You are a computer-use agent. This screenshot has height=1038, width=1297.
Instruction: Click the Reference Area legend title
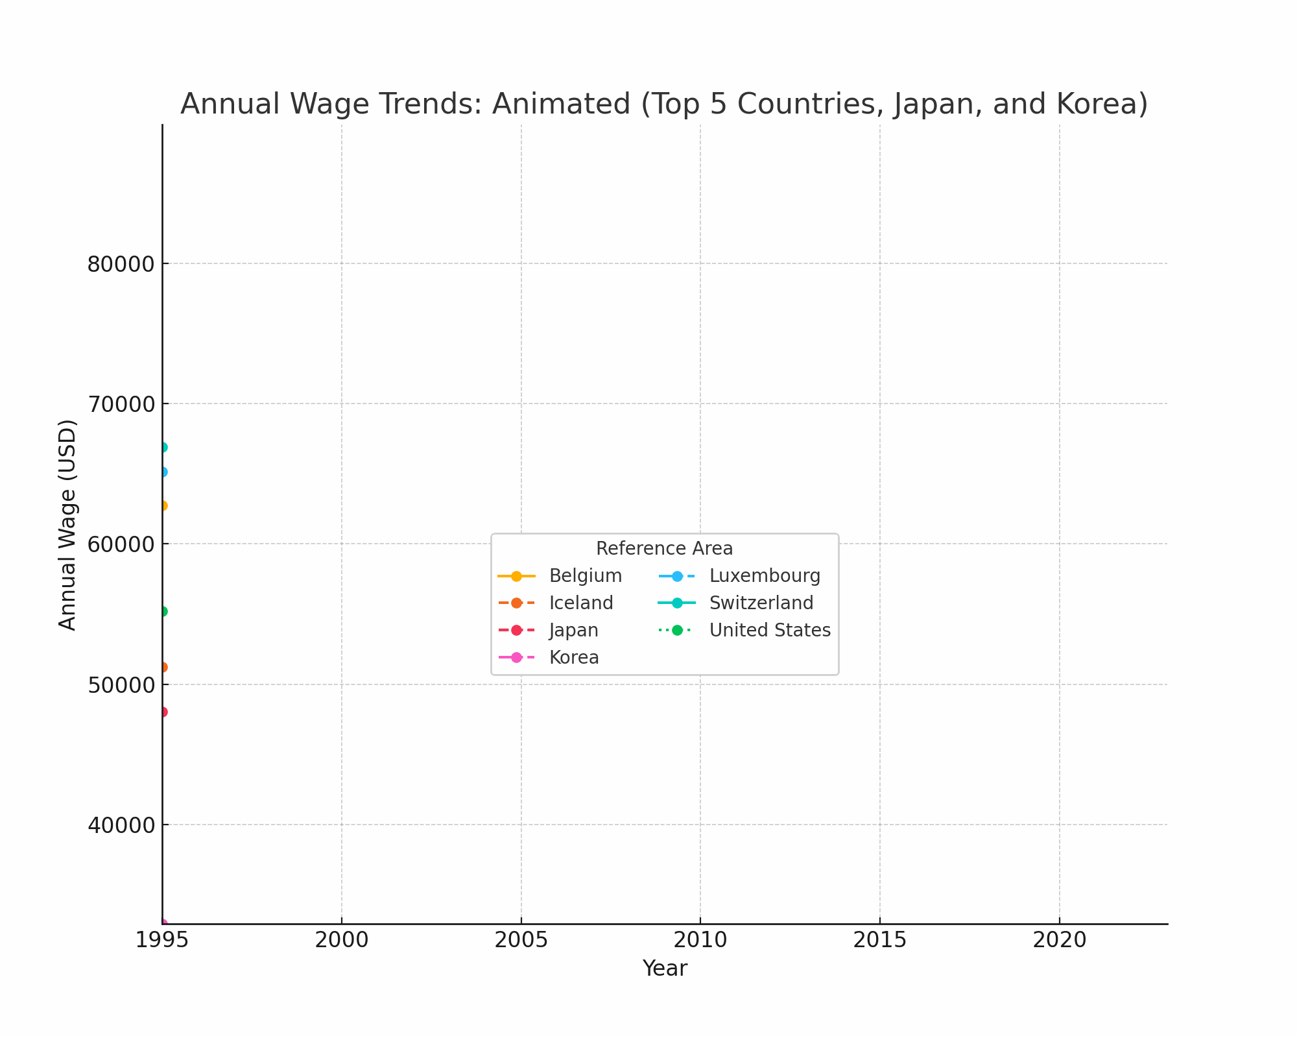(664, 549)
